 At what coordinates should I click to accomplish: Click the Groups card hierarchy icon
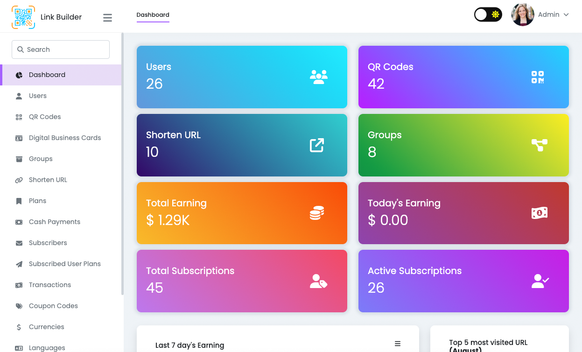pos(539,145)
